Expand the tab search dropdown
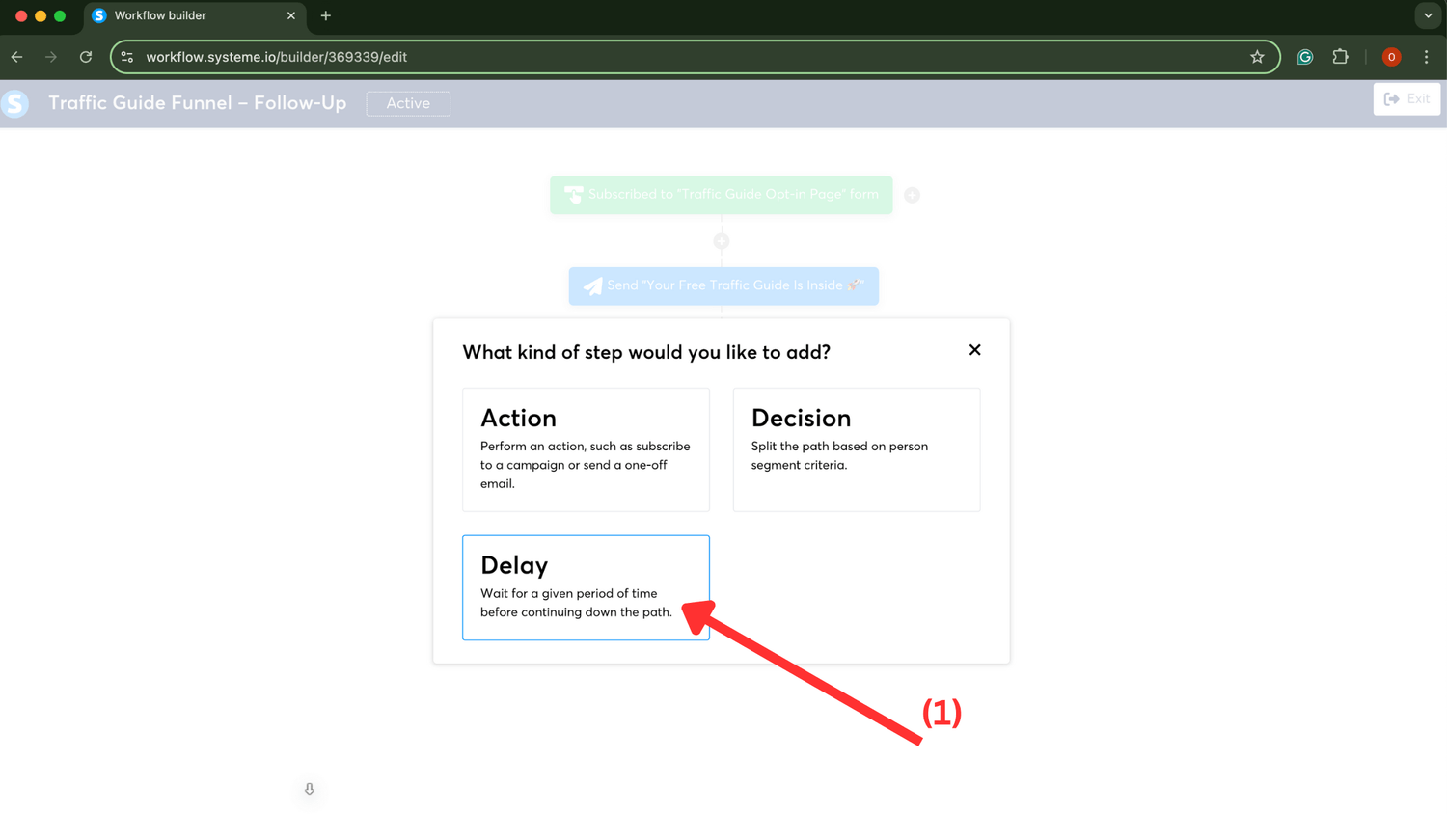This screenshot has width=1447, height=814. [1428, 15]
